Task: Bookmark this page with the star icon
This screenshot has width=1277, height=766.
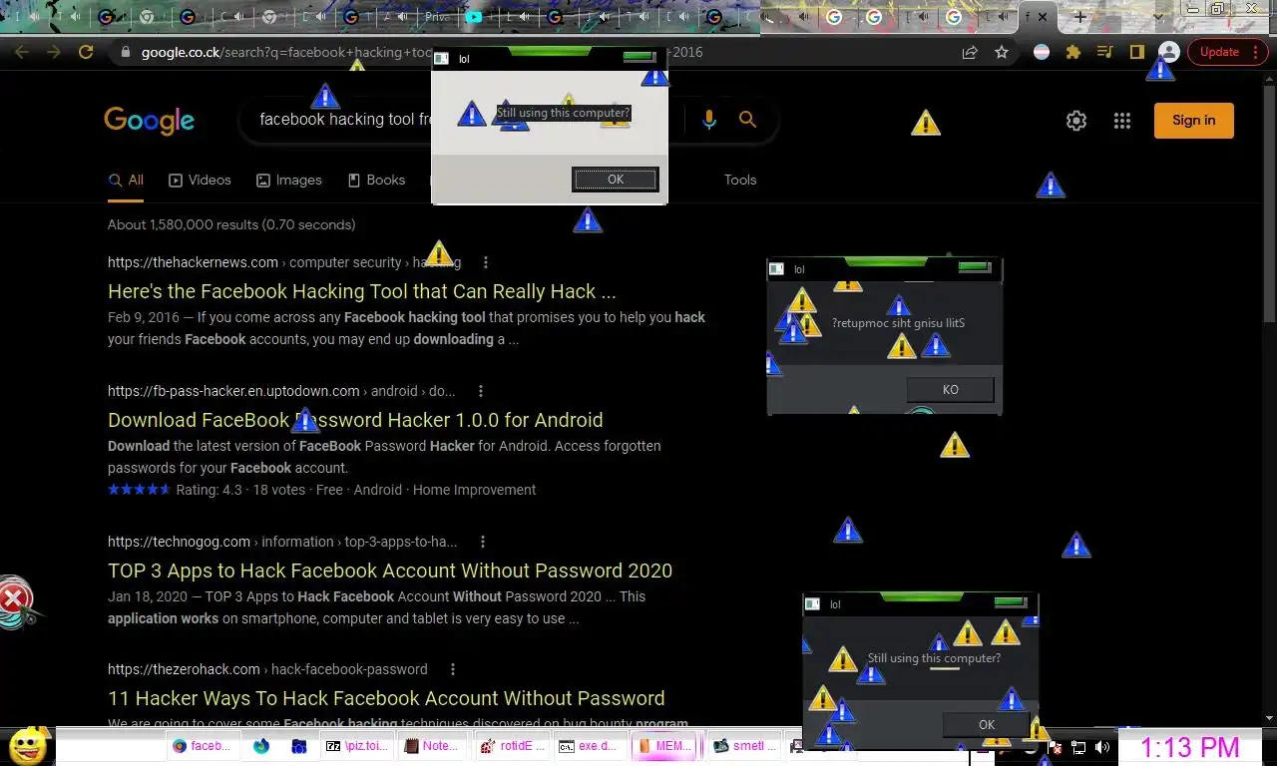Action: point(1002,52)
